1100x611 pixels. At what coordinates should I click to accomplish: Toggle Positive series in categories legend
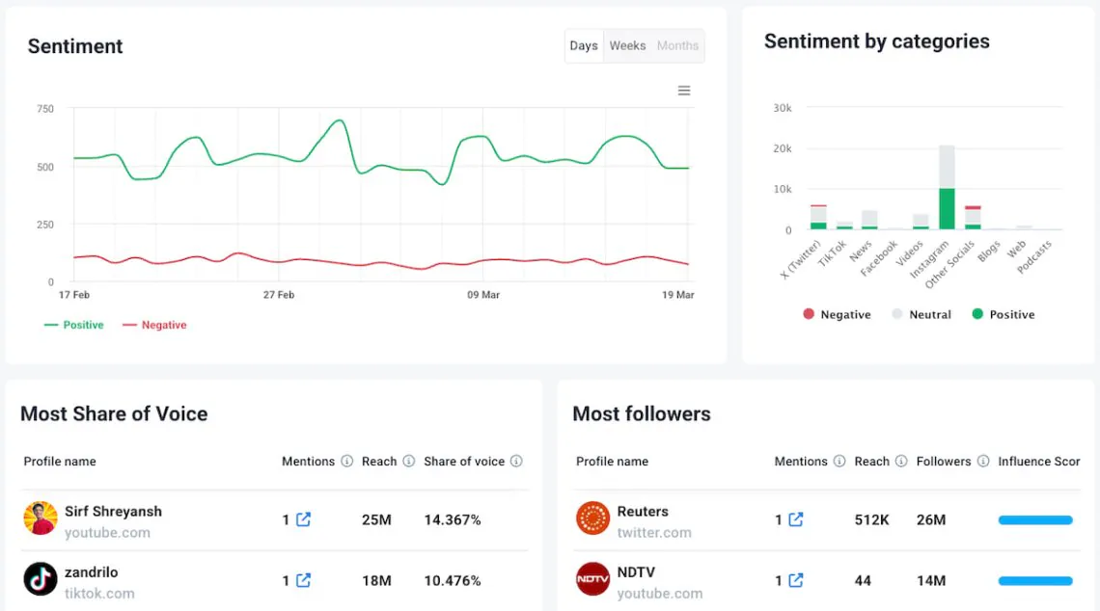coord(1003,314)
